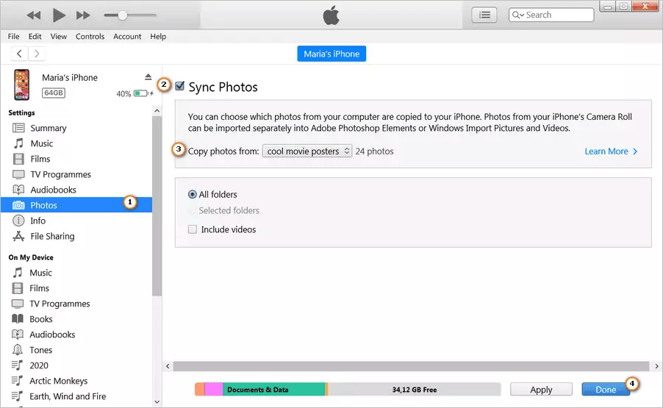Click the Documents & Data storage segment
The image size is (663, 408).
coord(274,390)
